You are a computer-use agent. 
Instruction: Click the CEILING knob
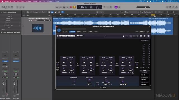point(122,81)
